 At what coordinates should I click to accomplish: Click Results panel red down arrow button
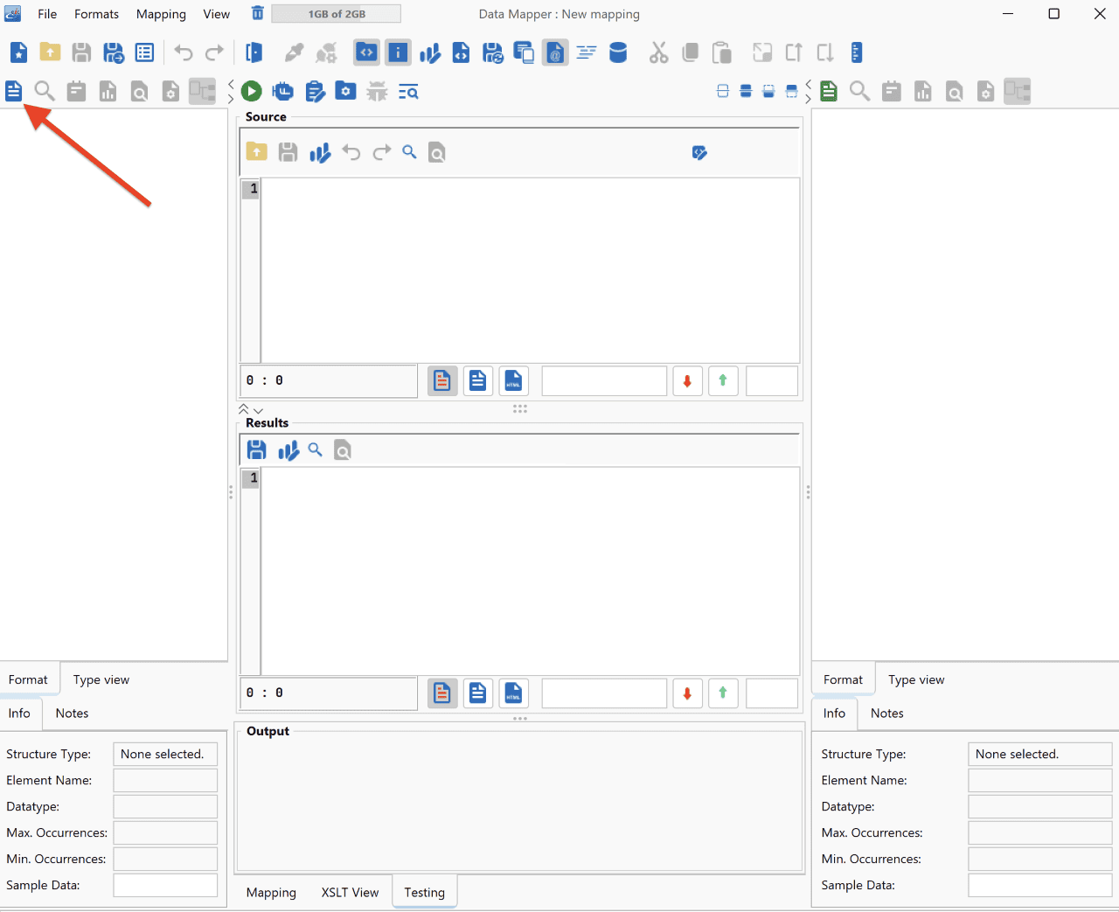pos(687,693)
